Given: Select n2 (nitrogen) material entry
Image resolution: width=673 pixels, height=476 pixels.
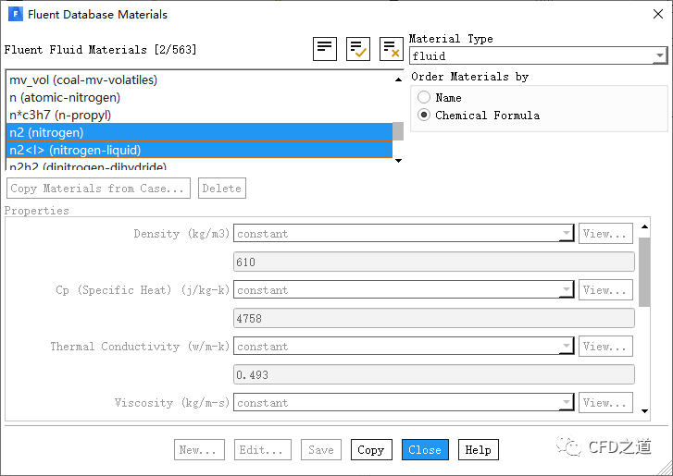Looking at the screenshot, I should [46, 132].
